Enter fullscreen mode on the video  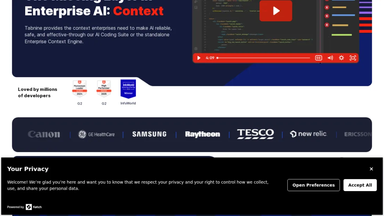pos(353,58)
